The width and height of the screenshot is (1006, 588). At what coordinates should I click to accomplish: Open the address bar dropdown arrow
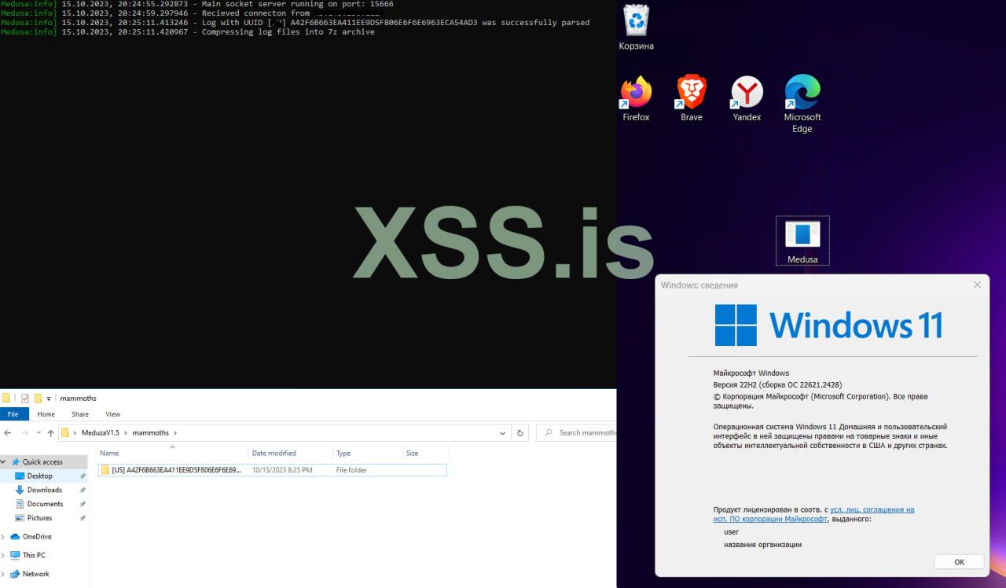coord(503,432)
